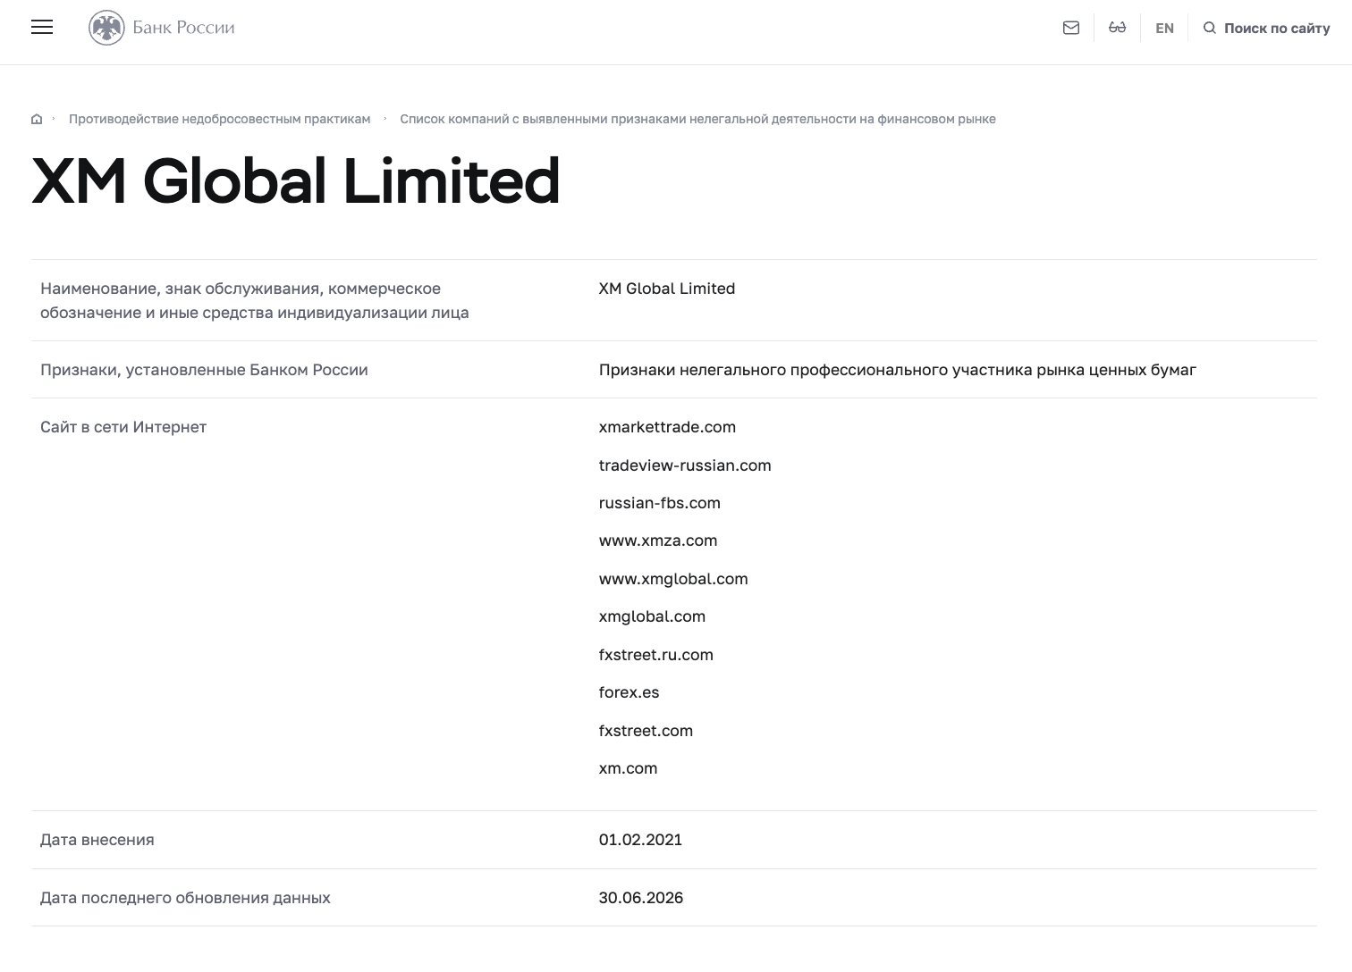Viewport: 1352px width, 972px height.
Task: Click 'Признаки, установленные Банком России' label
Action: pyautogui.click(x=204, y=370)
